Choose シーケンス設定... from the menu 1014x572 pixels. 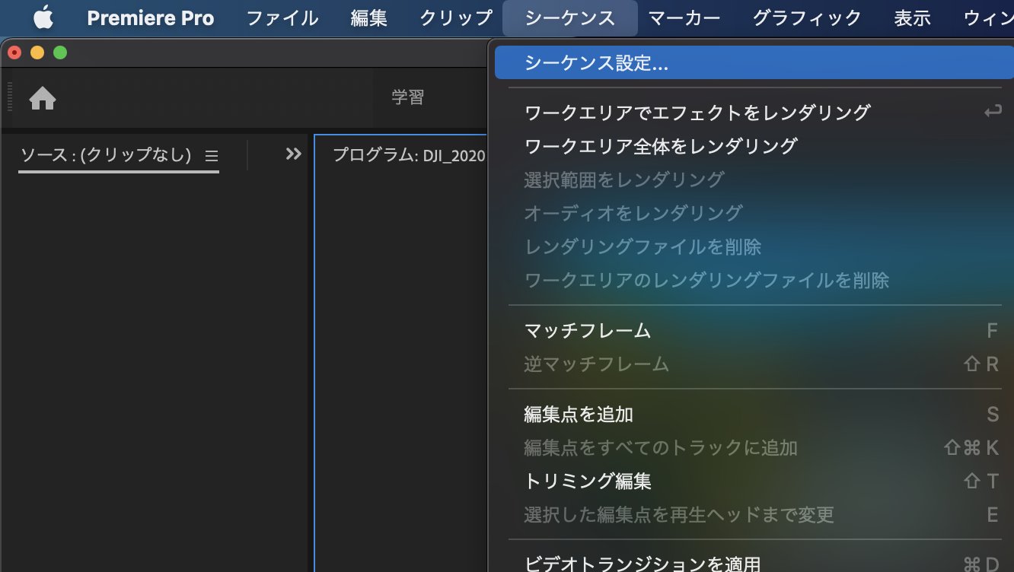click(754, 63)
